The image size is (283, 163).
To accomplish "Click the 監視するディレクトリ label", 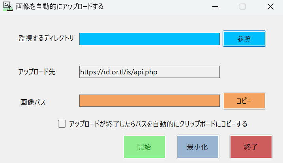I will coord(46,38).
